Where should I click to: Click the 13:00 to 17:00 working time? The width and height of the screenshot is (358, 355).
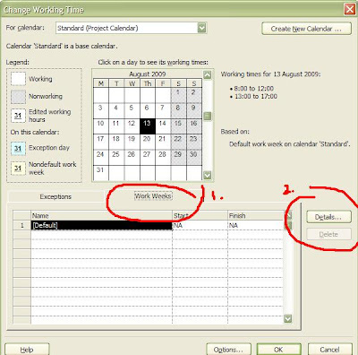[256, 96]
